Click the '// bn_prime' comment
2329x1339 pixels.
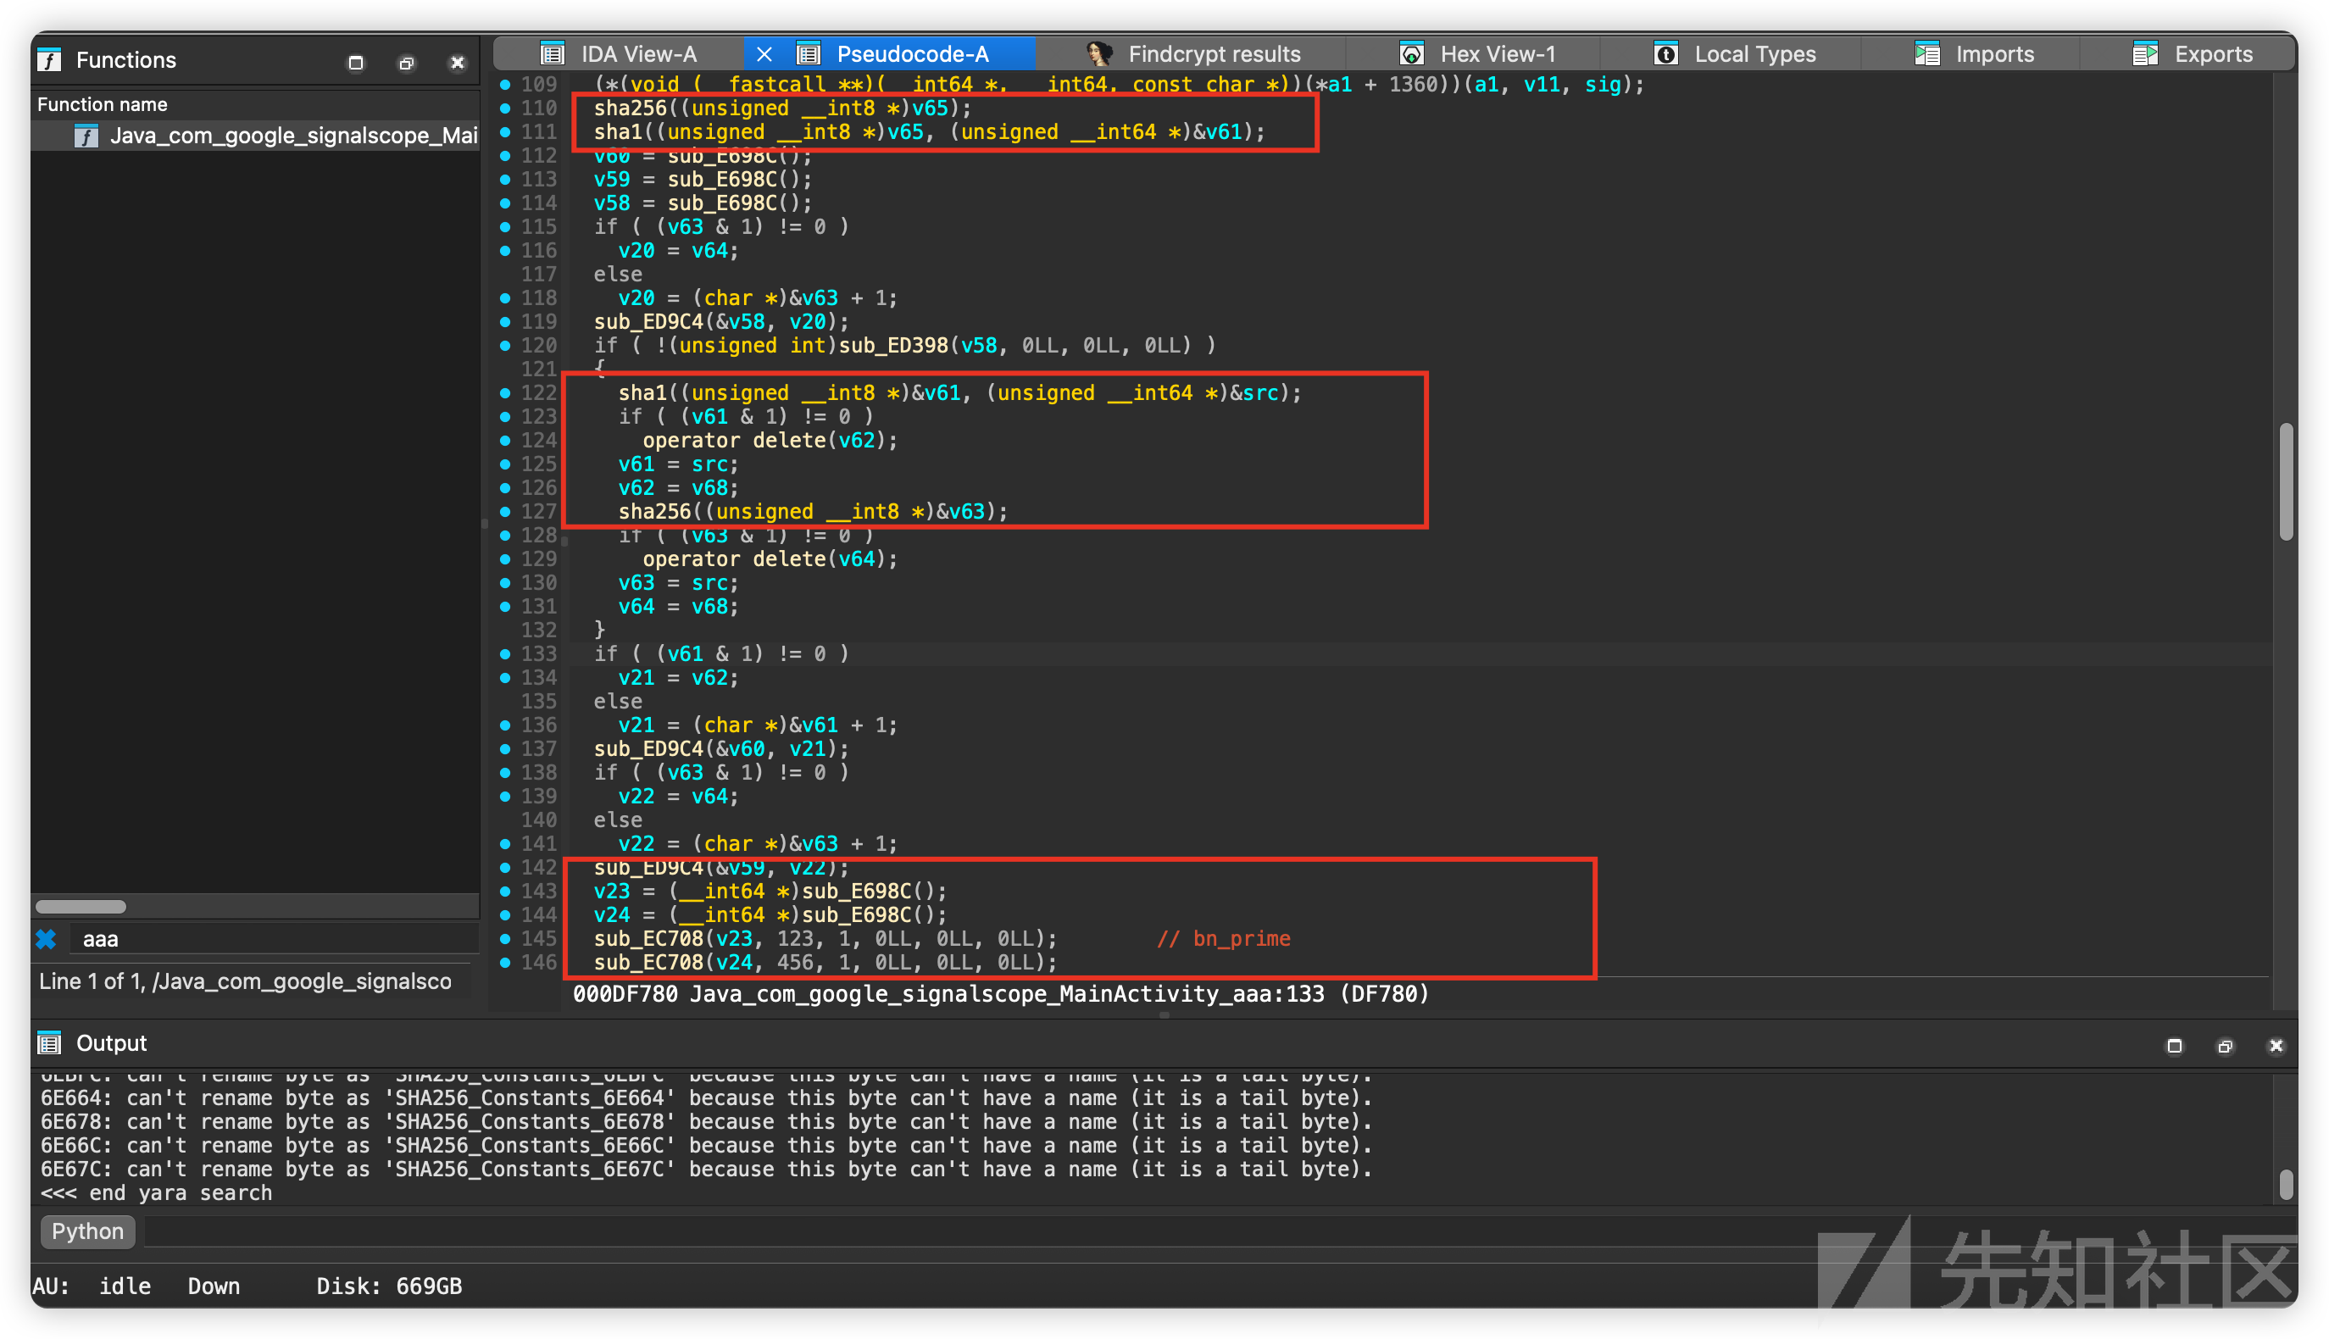1223,938
